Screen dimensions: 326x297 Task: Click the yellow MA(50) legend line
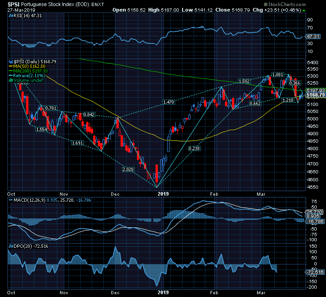point(10,66)
